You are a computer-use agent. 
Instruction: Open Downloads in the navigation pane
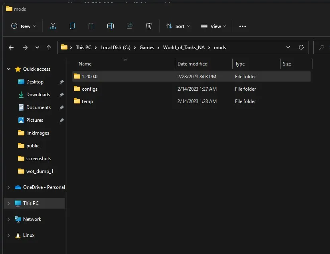pyautogui.click(x=38, y=95)
